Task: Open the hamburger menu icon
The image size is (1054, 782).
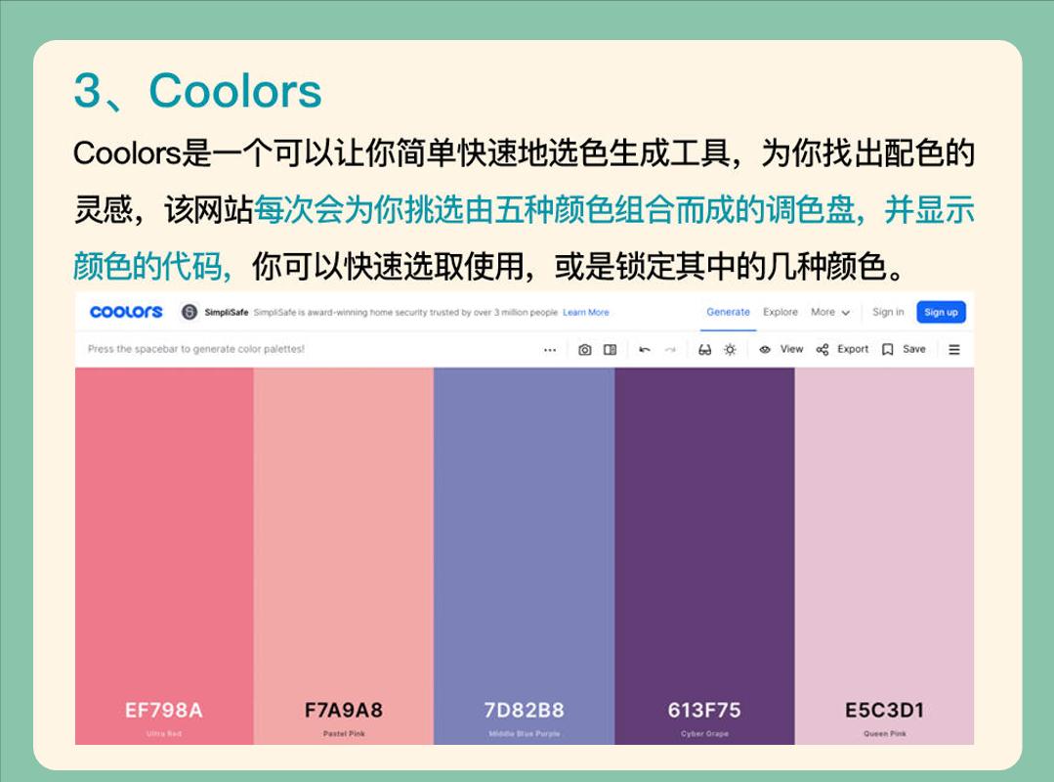Action: pos(953,350)
